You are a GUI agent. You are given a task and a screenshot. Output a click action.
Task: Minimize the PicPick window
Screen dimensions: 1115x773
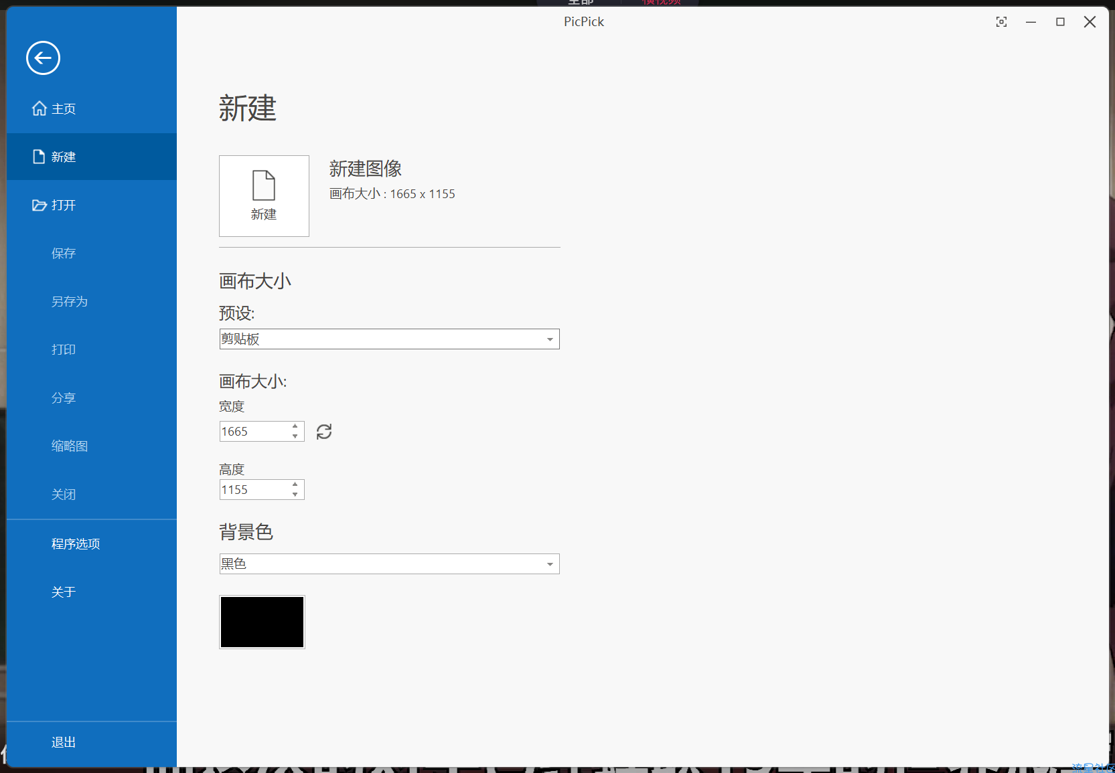pos(1031,22)
